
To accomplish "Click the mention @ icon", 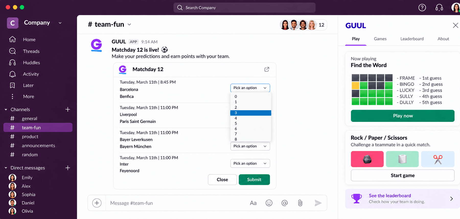I will point(284,203).
